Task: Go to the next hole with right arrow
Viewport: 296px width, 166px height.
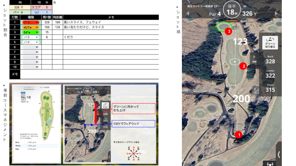Action: pyautogui.click(x=276, y=14)
